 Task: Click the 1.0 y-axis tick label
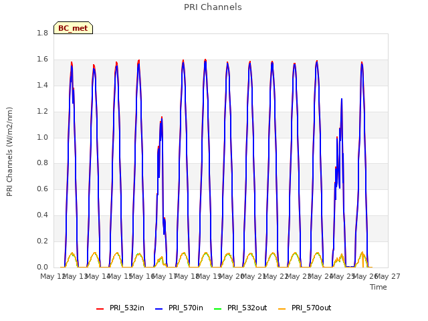pos(42,137)
